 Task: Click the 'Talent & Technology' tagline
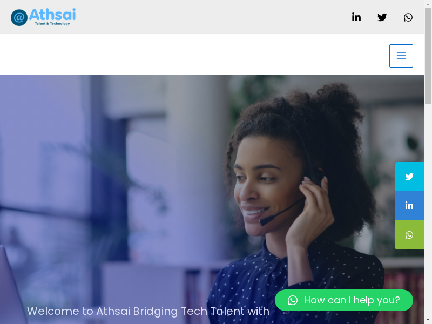(52, 24)
